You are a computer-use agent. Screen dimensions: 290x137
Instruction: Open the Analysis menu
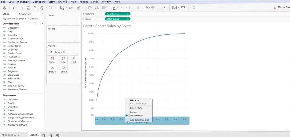point(63,2)
